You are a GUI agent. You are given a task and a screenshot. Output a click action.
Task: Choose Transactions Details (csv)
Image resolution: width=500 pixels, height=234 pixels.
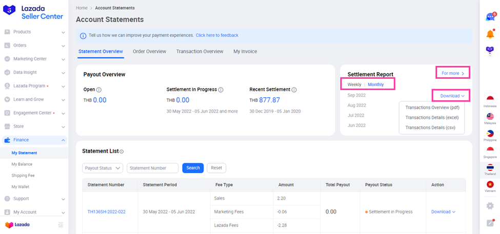point(430,127)
